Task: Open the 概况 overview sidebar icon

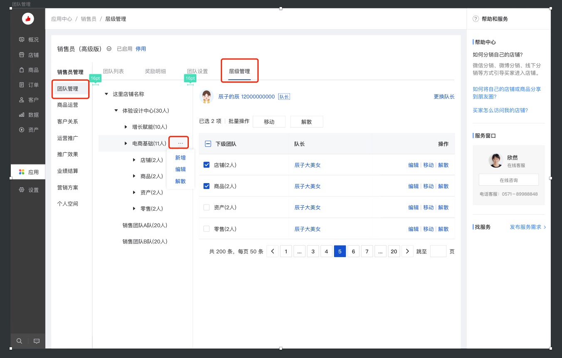Action: 22,40
